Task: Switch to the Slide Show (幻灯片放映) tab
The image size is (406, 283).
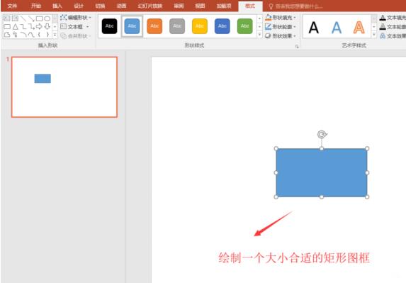Action: [150, 6]
